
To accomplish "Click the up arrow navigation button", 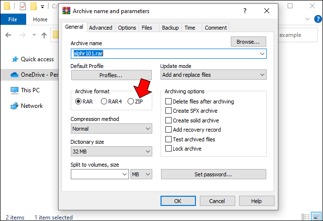I will [x=44, y=35].
